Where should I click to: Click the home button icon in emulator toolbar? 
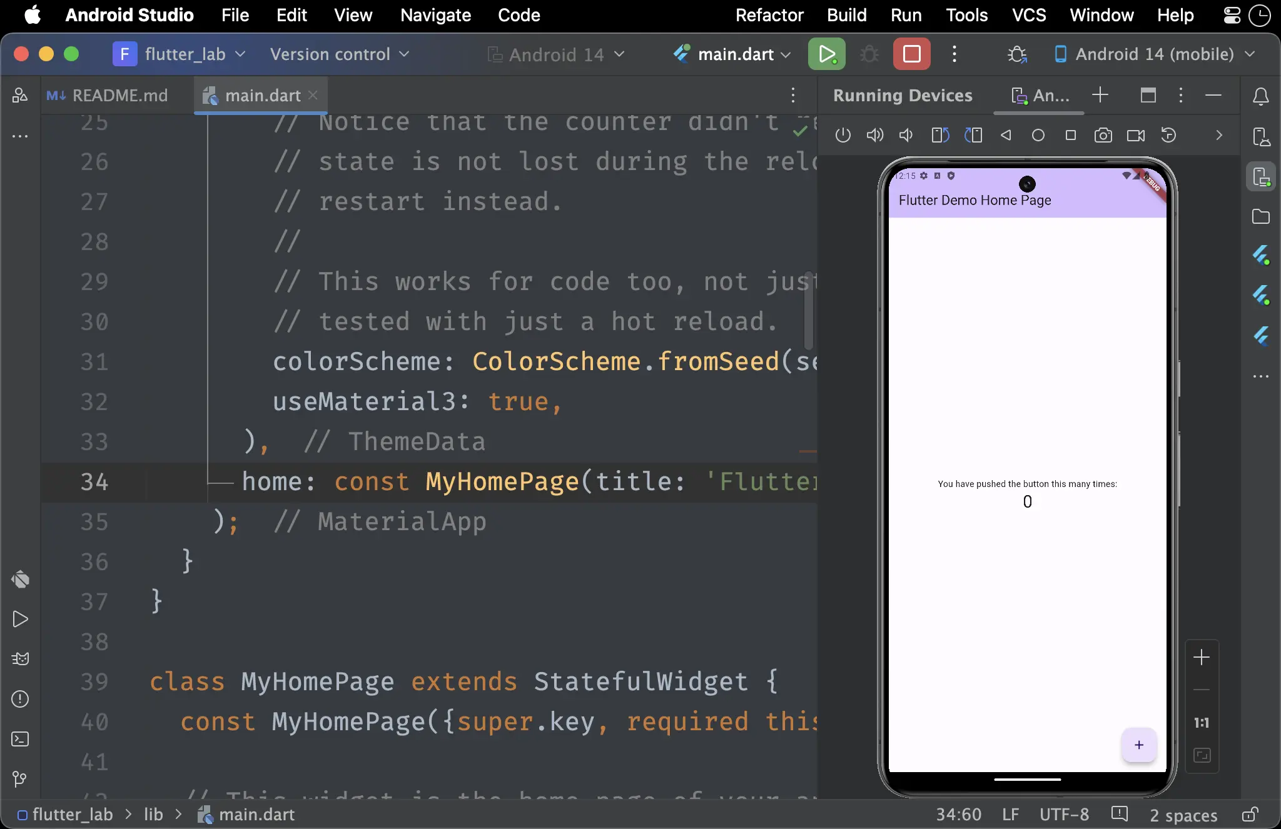1037,136
